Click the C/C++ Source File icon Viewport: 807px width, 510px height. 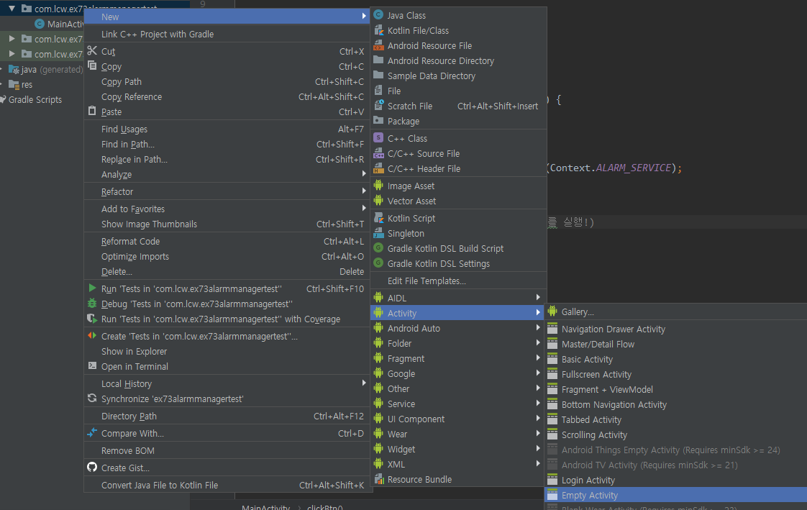point(378,152)
